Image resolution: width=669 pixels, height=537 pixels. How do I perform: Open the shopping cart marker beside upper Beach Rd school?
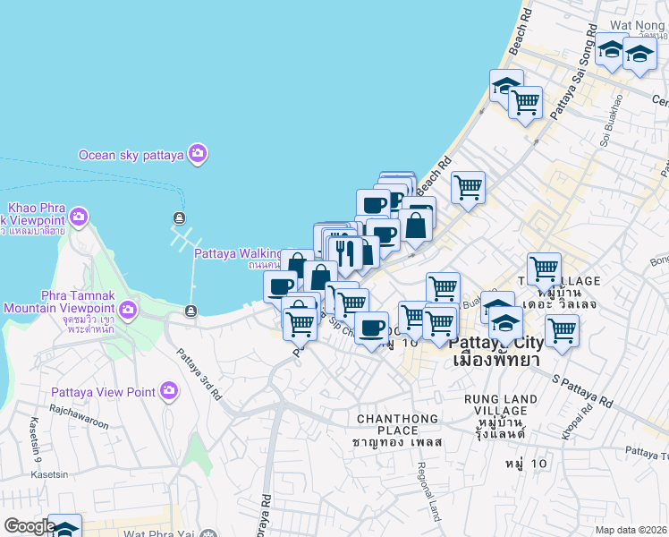point(526,103)
